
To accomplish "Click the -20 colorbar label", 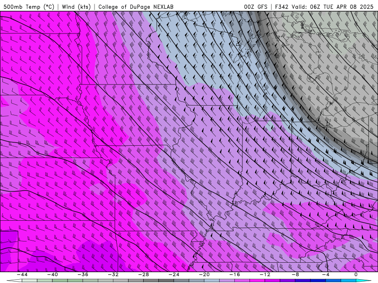I will point(204,275).
